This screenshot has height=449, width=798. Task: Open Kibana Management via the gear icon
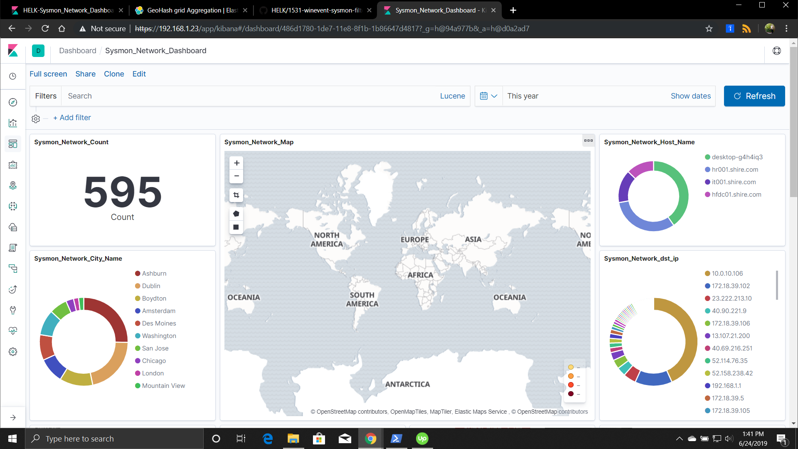coord(13,351)
